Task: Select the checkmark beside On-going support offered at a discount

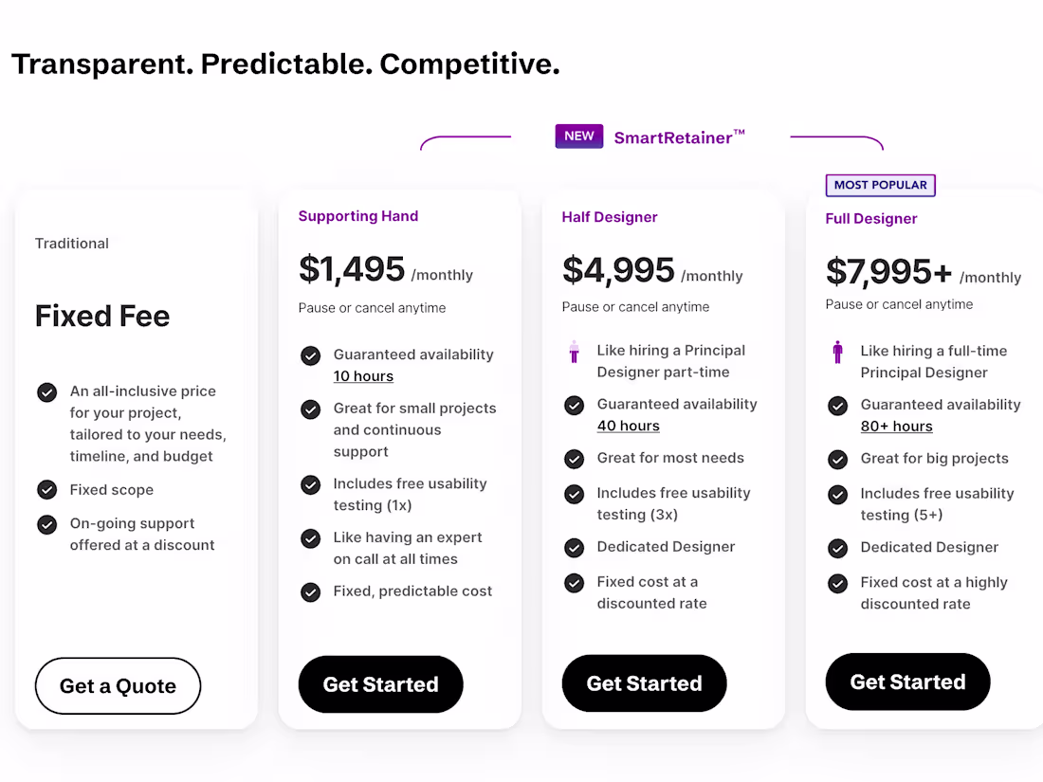Action: point(46,524)
